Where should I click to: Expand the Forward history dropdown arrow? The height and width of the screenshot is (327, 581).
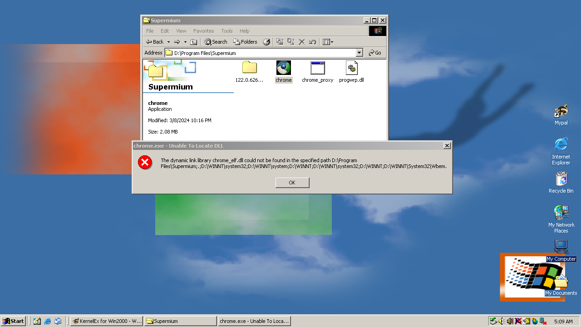[185, 42]
